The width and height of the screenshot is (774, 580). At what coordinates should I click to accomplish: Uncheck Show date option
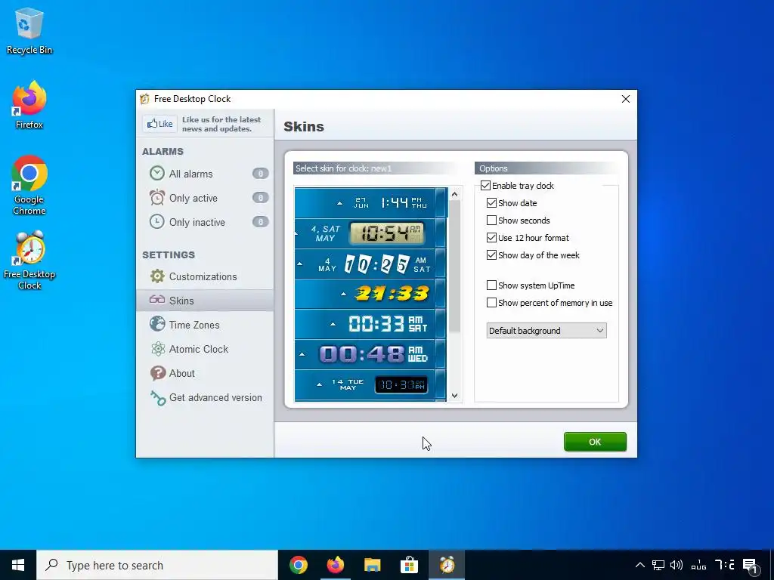491,202
